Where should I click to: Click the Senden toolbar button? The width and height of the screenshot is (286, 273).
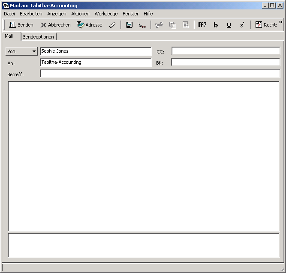click(x=21, y=25)
